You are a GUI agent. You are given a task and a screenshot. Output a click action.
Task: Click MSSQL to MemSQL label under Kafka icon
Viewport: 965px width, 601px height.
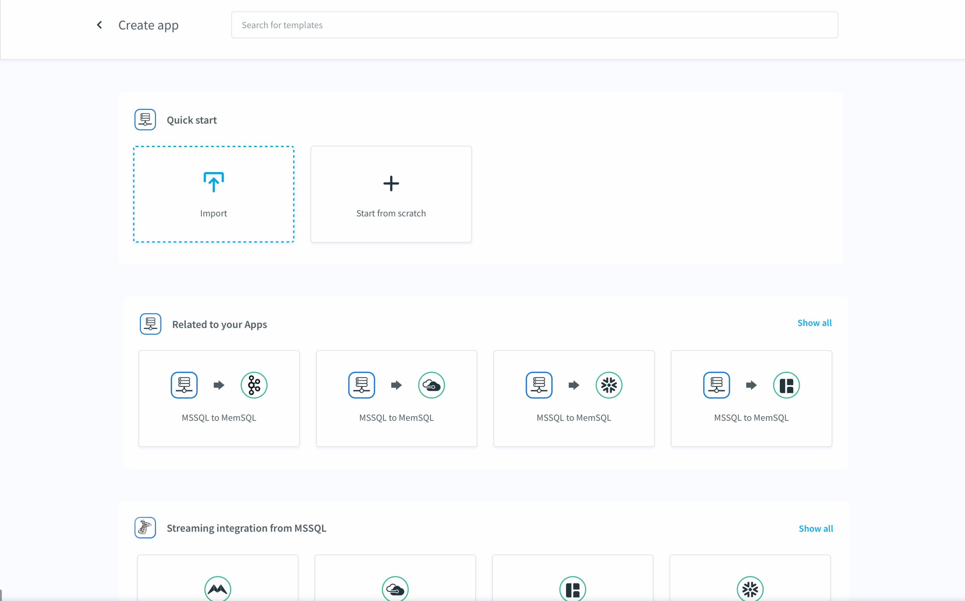pyautogui.click(x=219, y=417)
